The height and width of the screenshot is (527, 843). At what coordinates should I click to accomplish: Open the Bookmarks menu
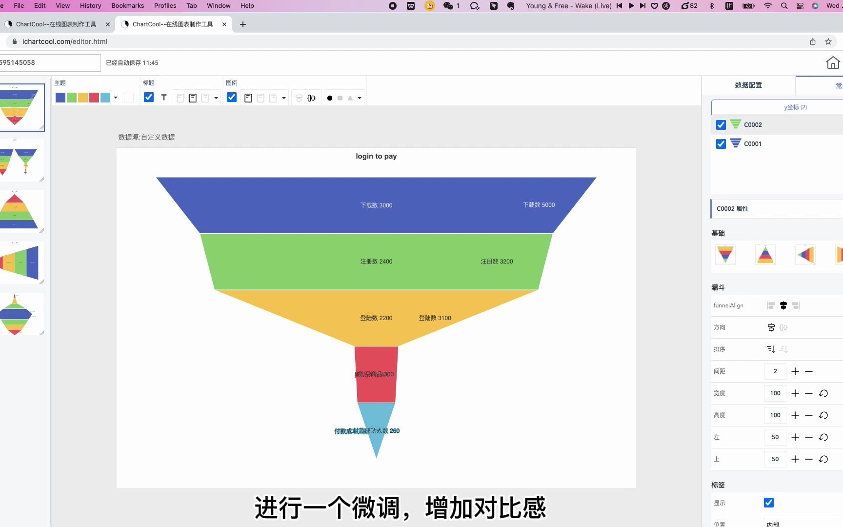[x=127, y=6]
